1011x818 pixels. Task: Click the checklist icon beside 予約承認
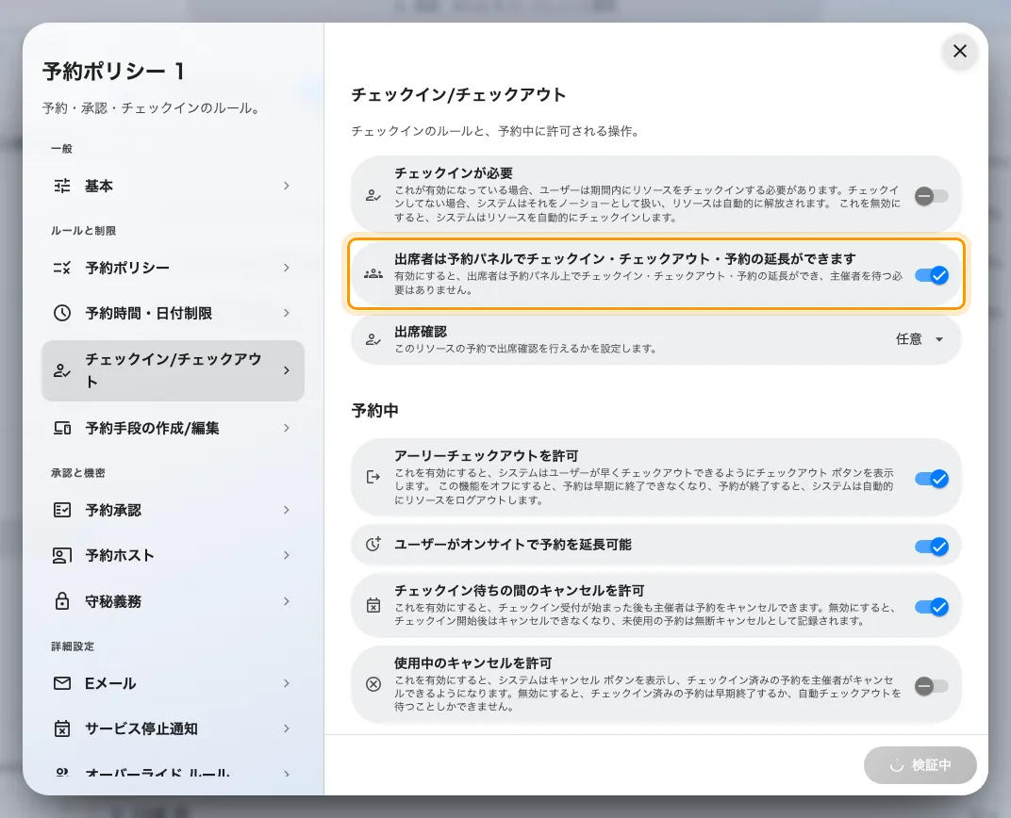(62, 510)
